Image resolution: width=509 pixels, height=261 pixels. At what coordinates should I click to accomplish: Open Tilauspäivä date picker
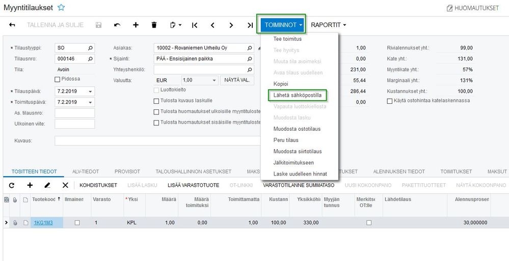coord(91,92)
